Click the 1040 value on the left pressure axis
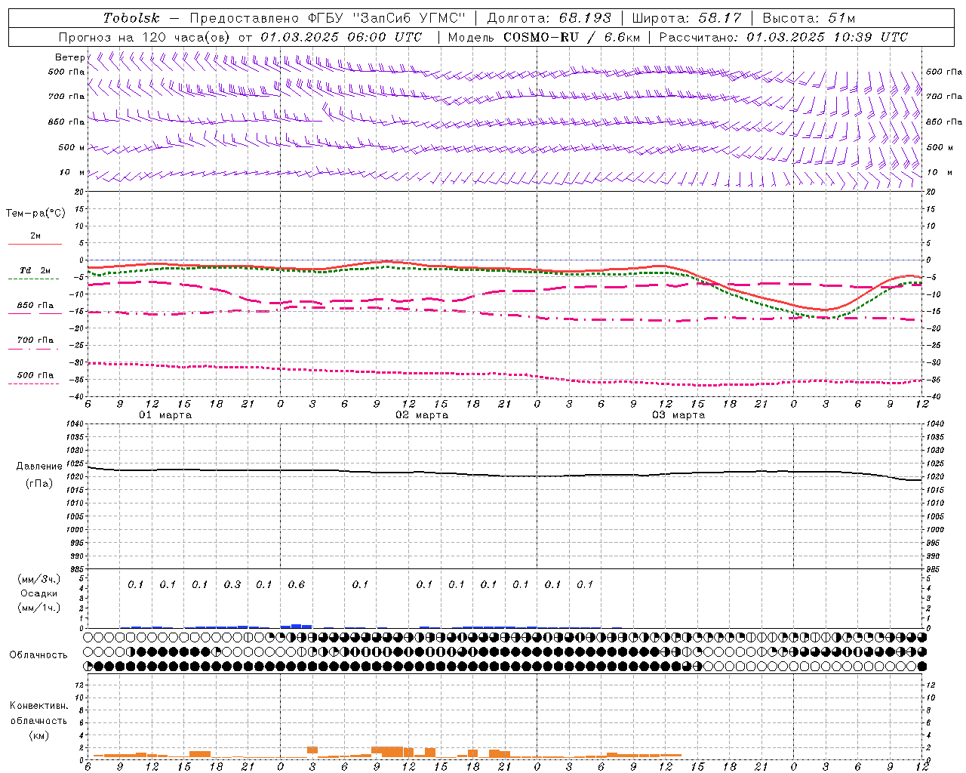The height and width of the screenshot is (773, 966). 75,423
